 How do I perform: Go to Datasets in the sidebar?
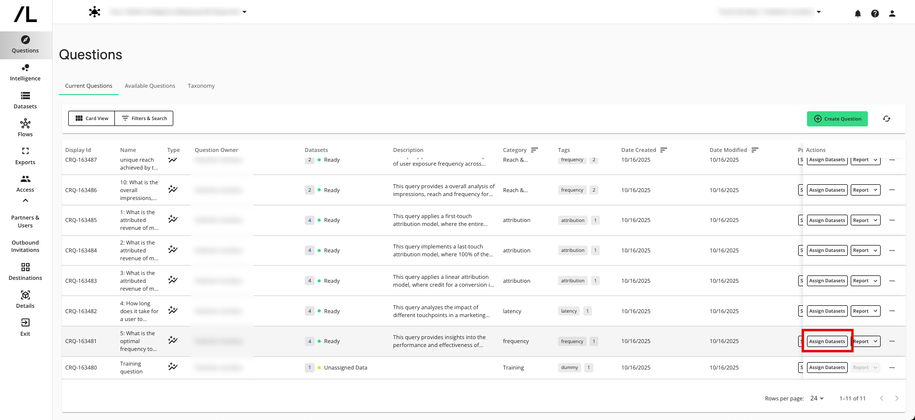(26, 100)
